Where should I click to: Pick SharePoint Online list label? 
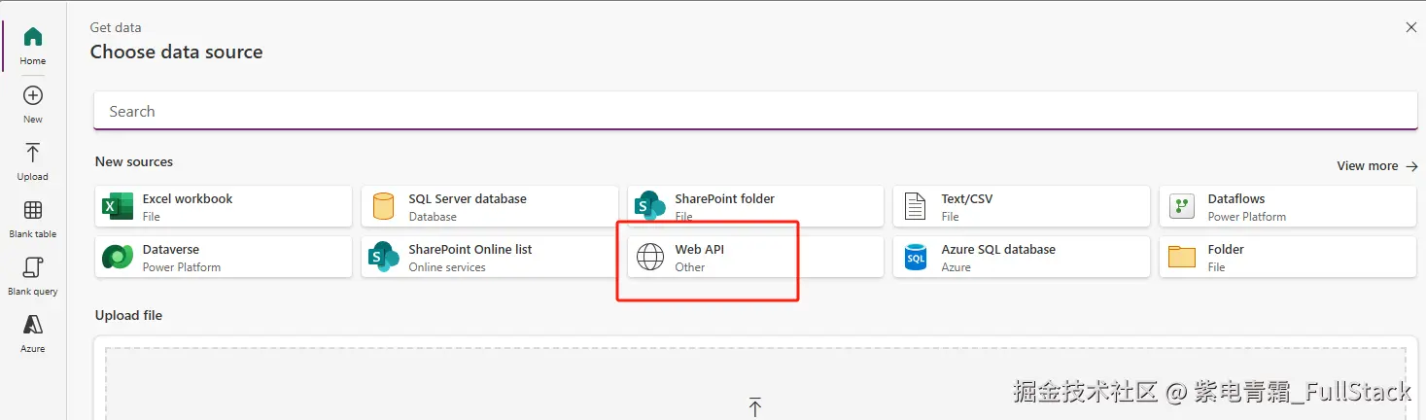point(470,249)
